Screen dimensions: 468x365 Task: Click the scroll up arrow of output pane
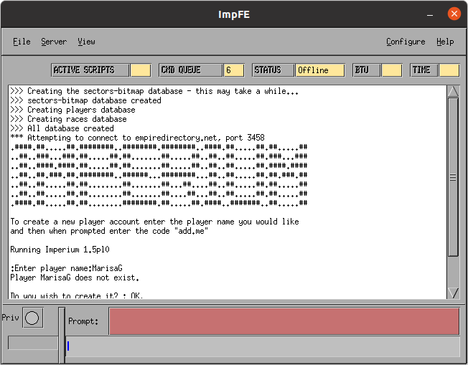[453, 92]
